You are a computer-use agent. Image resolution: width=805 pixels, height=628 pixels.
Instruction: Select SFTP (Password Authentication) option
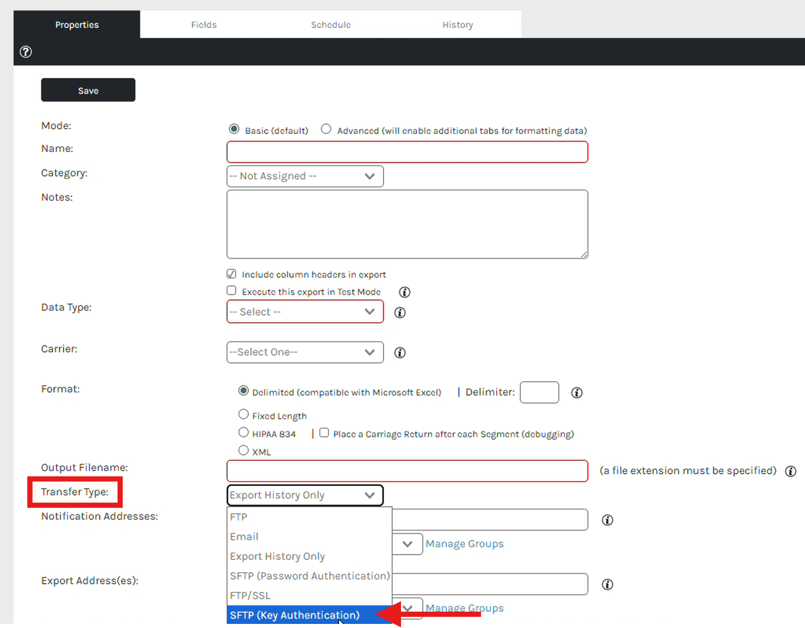click(x=310, y=576)
